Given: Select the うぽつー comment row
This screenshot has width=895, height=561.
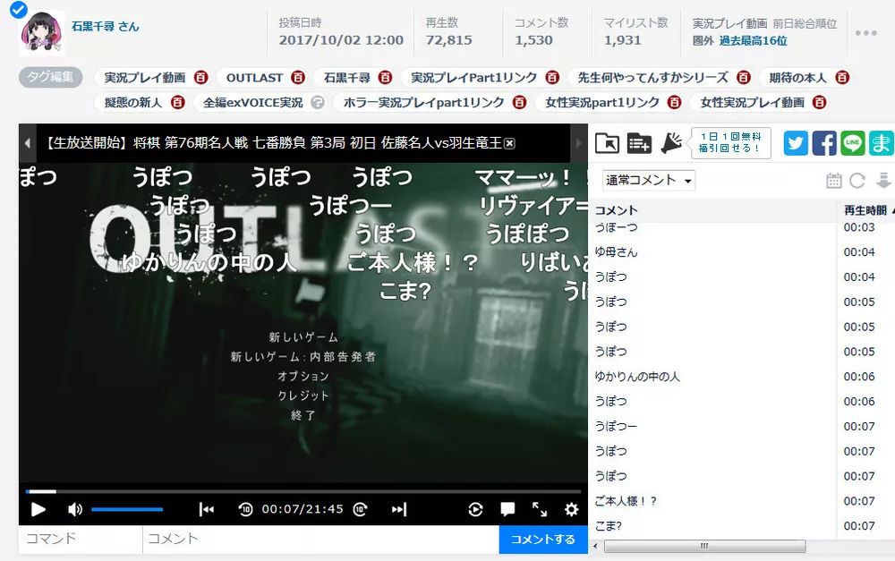Looking at the screenshot, I should pyautogui.click(x=741, y=426).
